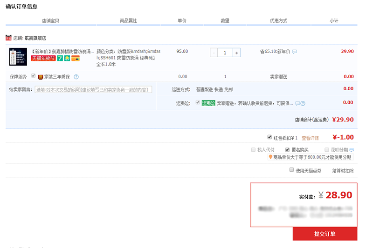Screen dimensions: 373x248
Task: Click the Tmall store logo icon
Action: click(8, 38)
